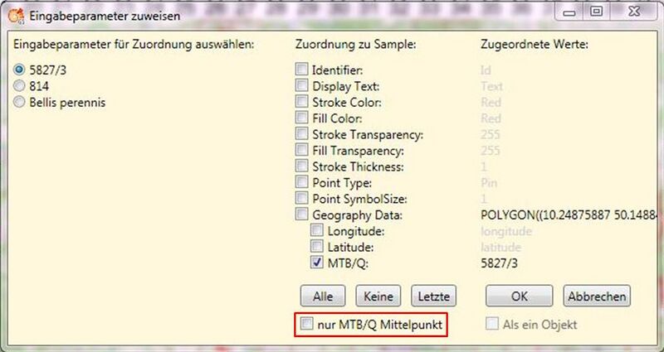Cancel with the Abbrechen button

tap(597, 296)
